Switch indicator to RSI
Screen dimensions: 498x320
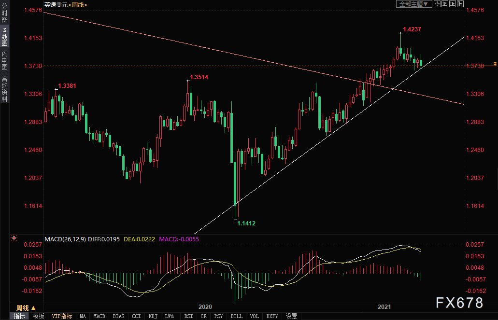coord(188,316)
